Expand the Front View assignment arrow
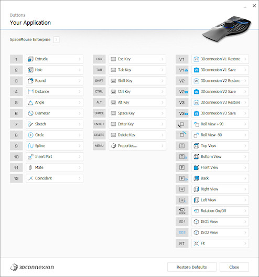The width and height of the screenshot is (259, 277). tap(245, 167)
